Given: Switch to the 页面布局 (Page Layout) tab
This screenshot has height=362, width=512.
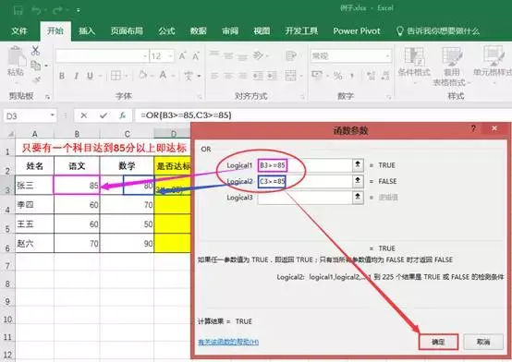Looking at the screenshot, I should (127, 31).
